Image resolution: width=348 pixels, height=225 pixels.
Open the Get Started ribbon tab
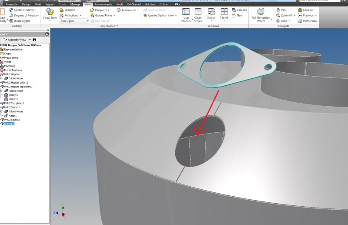[134, 4]
